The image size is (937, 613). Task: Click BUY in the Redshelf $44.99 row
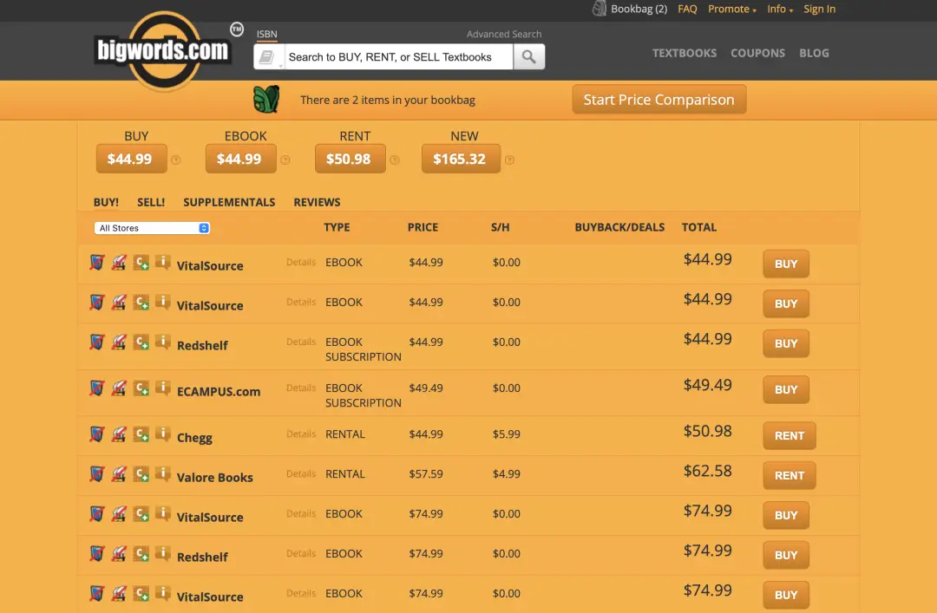pyautogui.click(x=786, y=343)
